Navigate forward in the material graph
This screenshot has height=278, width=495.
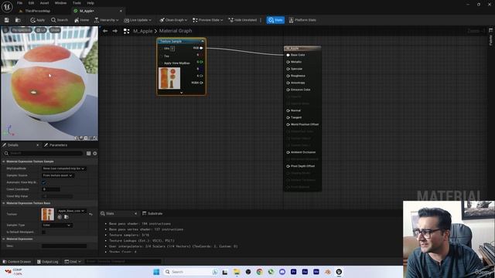click(115, 31)
